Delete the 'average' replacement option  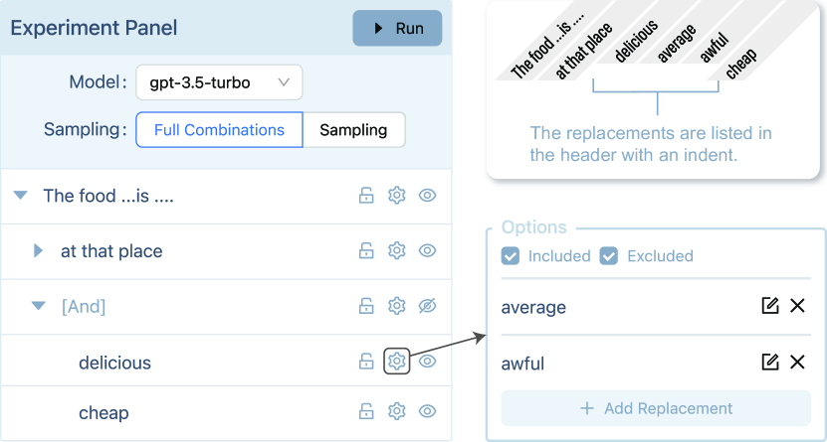(797, 305)
